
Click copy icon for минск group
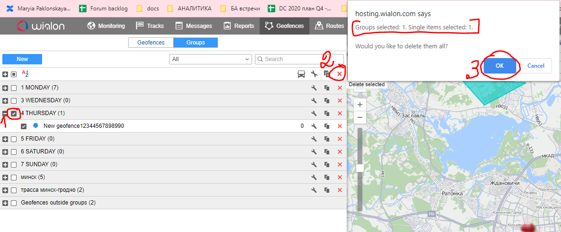pyautogui.click(x=326, y=177)
